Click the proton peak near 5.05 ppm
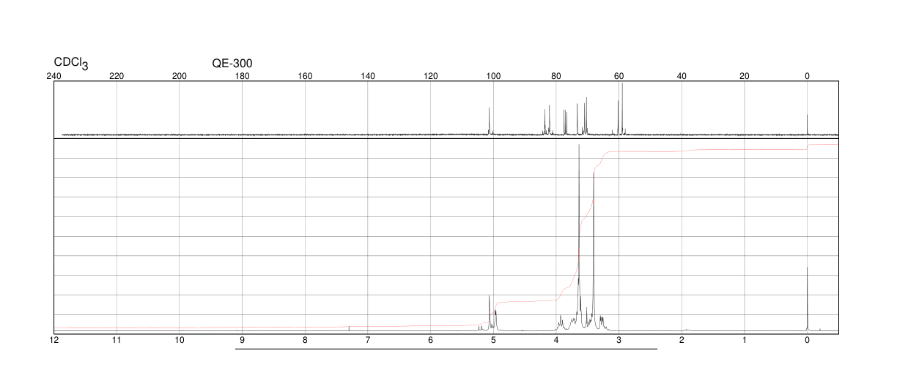This screenshot has height=386, width=897. coord(490,313)
